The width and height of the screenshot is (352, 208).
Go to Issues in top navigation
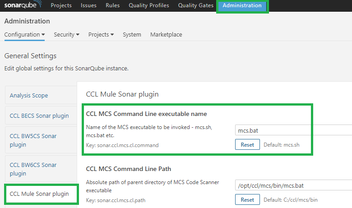pyautogui.click(x=88, y=5)
